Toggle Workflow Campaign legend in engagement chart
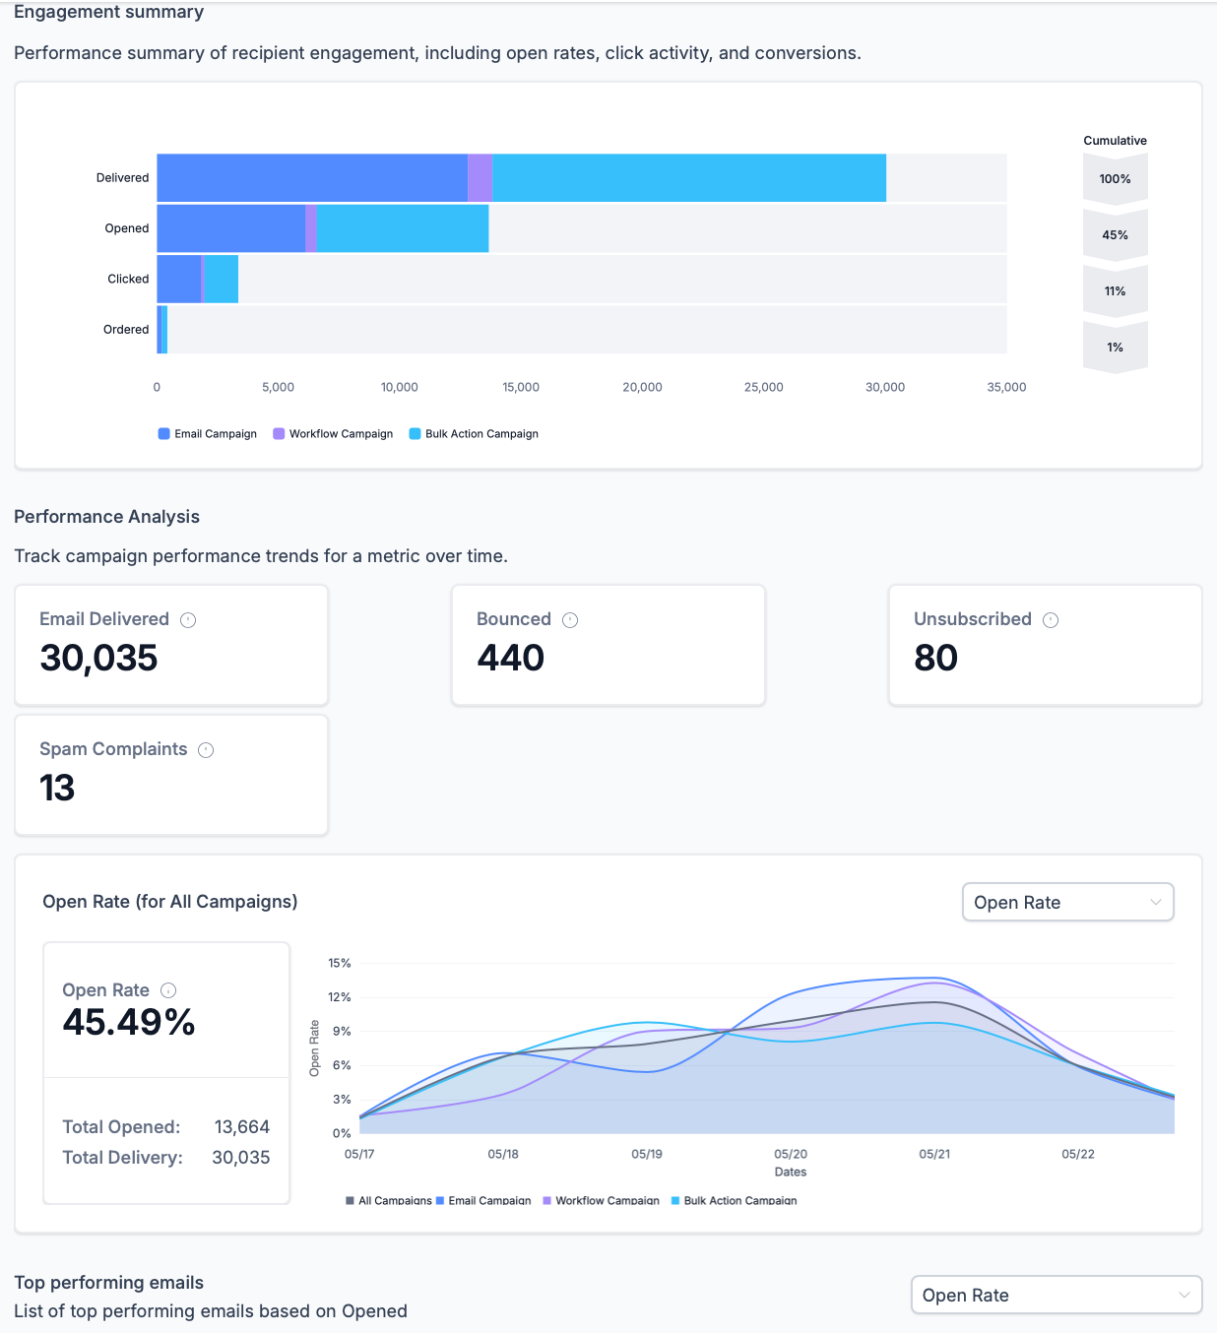 [333, 434]
